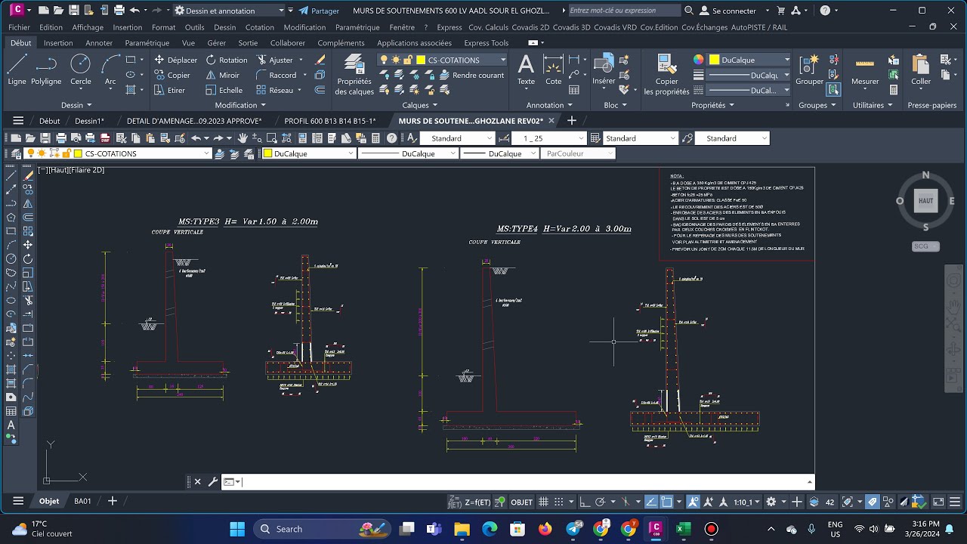Open the CS-COTATIONS layer dropdown in ribbon
The height and width of the screenshot is (544, 967).
pyautogui.click(x=503, y=60)
